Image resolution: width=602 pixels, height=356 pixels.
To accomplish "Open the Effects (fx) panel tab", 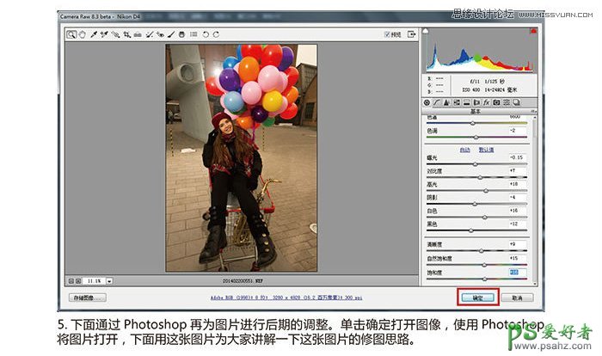I will [485, 102].
